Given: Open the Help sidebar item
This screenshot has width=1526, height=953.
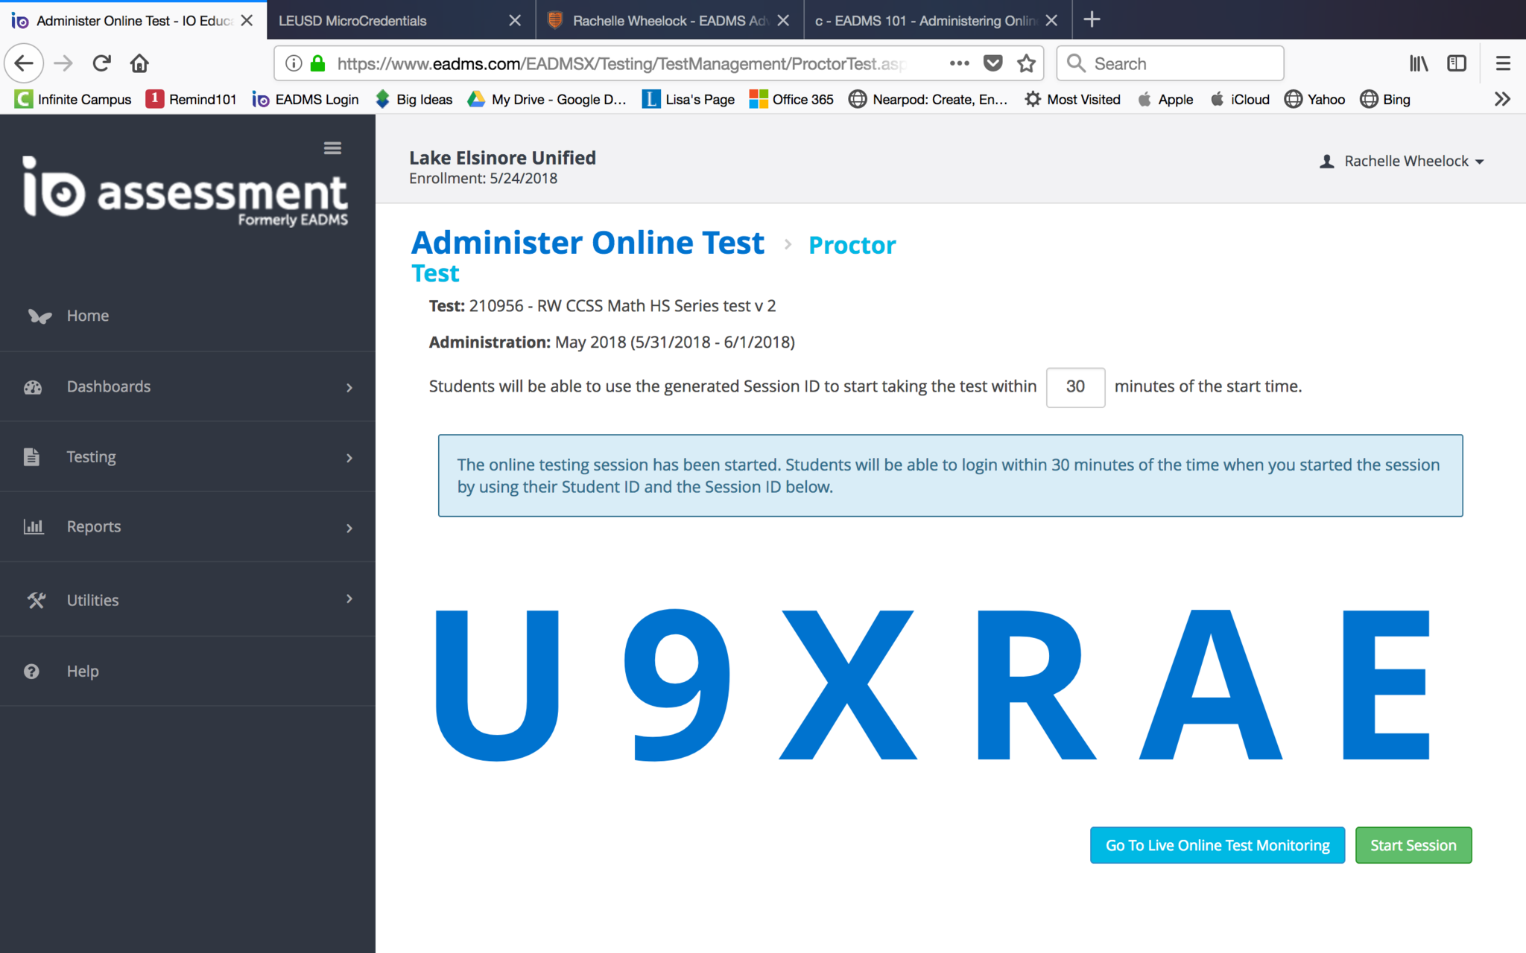Looking at the screenshot, I should click(x=82, y=671).
